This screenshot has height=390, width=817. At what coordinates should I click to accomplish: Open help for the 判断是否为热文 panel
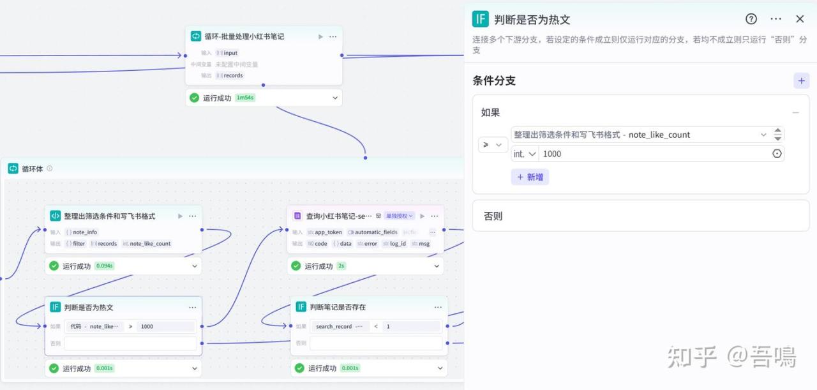[x=751, y=19]
